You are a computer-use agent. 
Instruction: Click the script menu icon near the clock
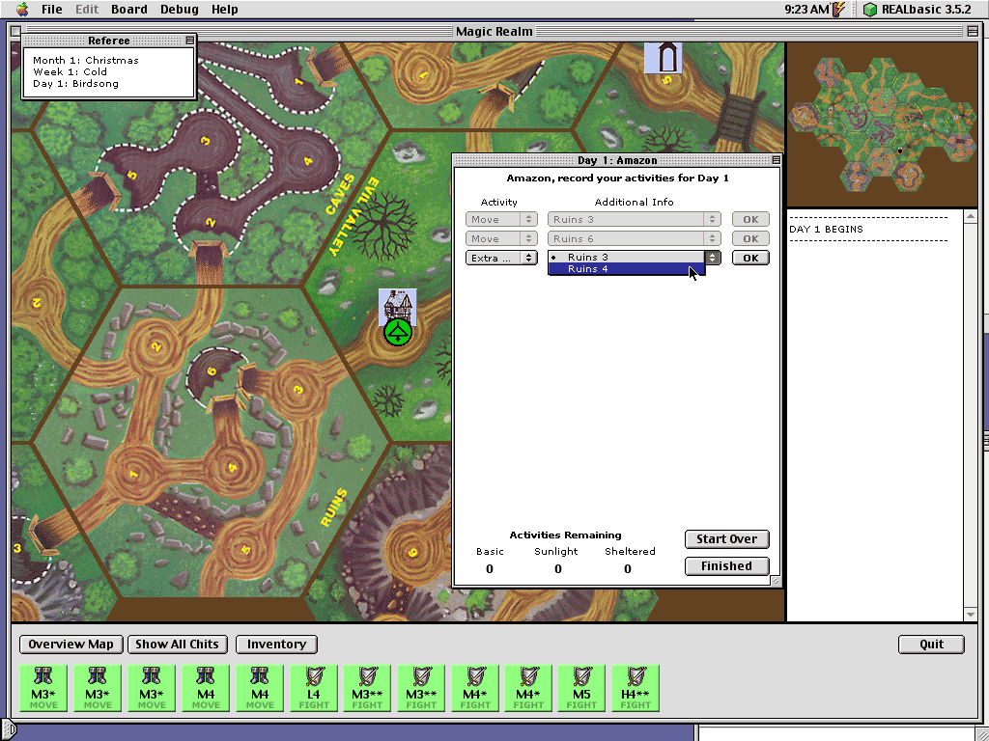coord(838,9)
